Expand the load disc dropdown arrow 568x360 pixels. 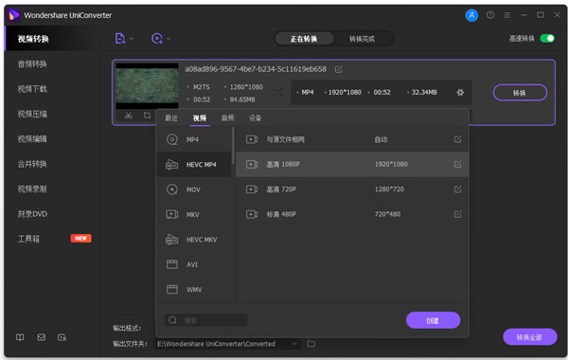169,39
